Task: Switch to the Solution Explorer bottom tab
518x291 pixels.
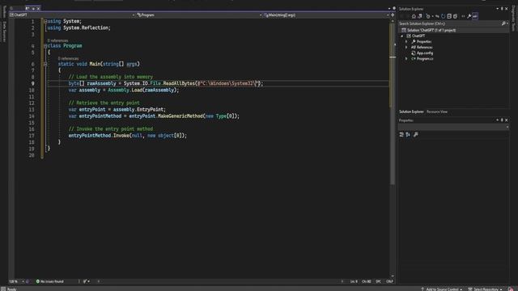Action: [x=411, y=112]
